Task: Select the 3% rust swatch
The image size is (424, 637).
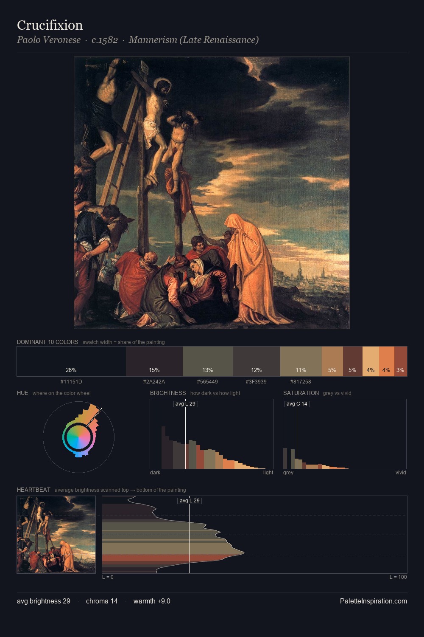Action: point(401,361)
